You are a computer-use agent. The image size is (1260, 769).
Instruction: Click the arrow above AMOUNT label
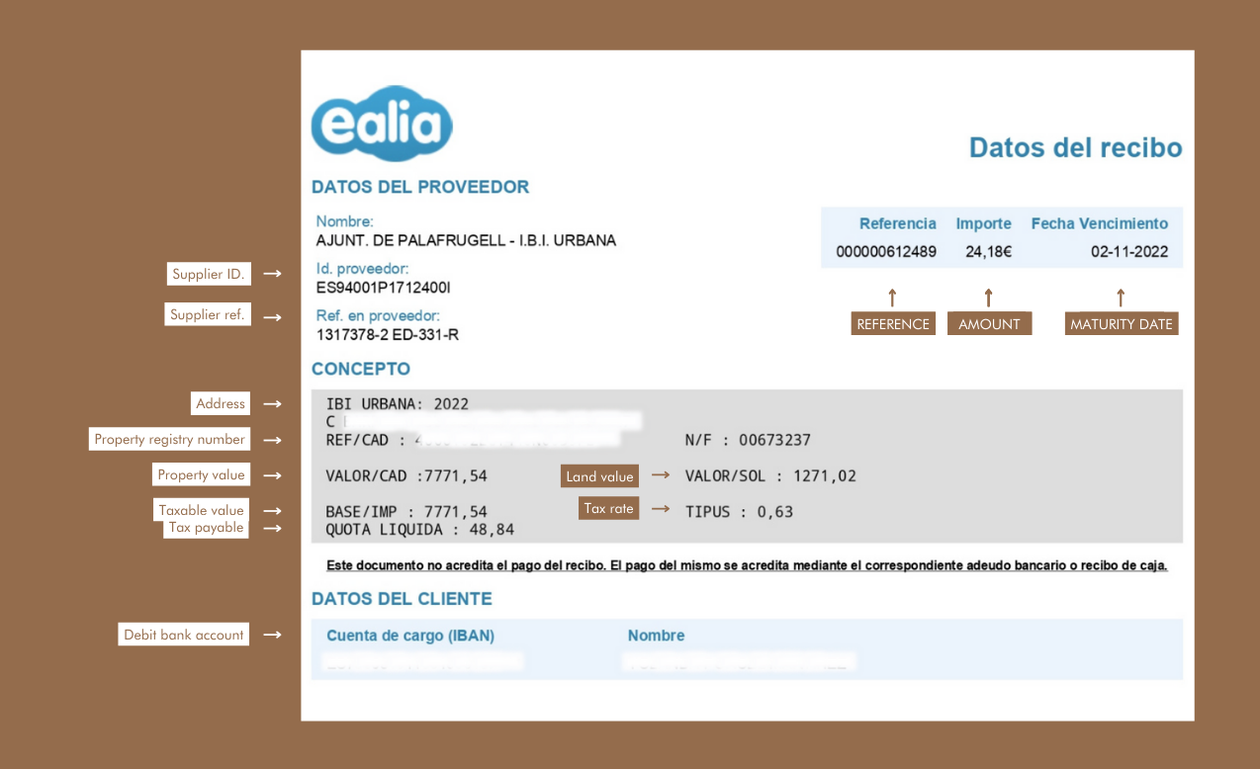(x=988, y=297)
